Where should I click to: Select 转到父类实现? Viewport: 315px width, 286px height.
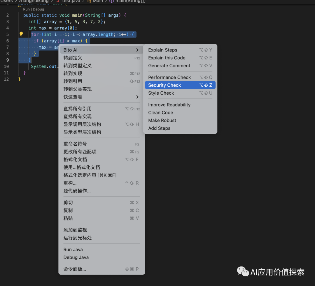point(101,89)
